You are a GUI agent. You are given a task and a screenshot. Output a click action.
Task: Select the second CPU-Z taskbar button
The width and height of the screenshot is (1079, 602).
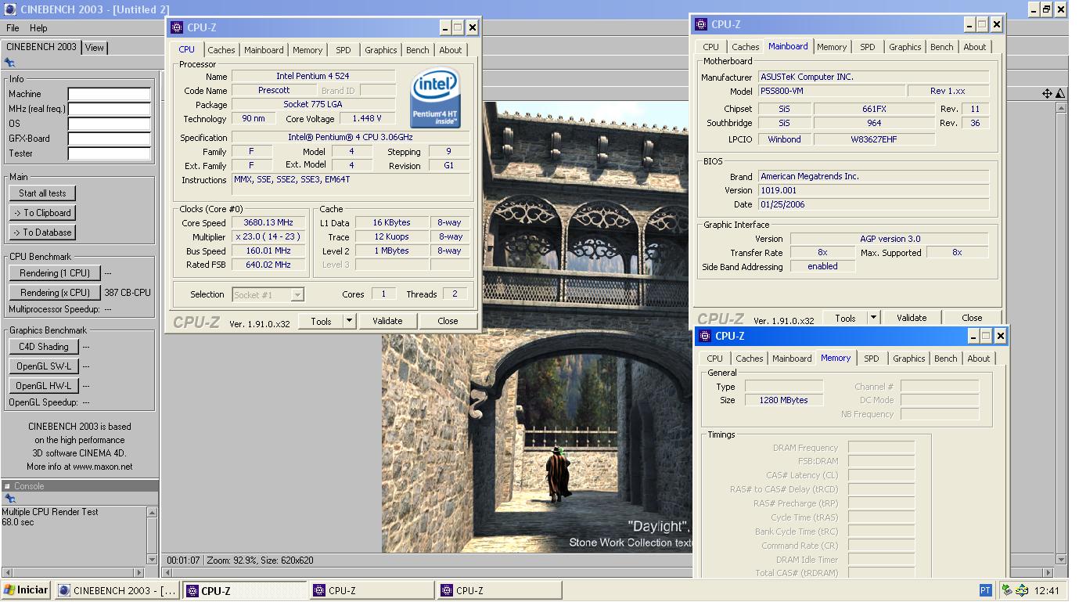tap(372, 591)
